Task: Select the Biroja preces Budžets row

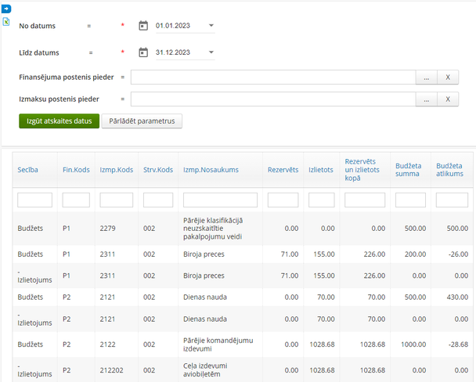Action: tap(203, 254)
